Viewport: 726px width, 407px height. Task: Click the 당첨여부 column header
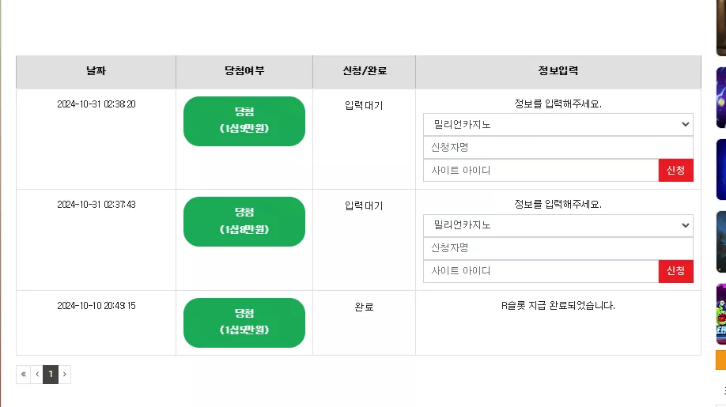click(244, 71)
